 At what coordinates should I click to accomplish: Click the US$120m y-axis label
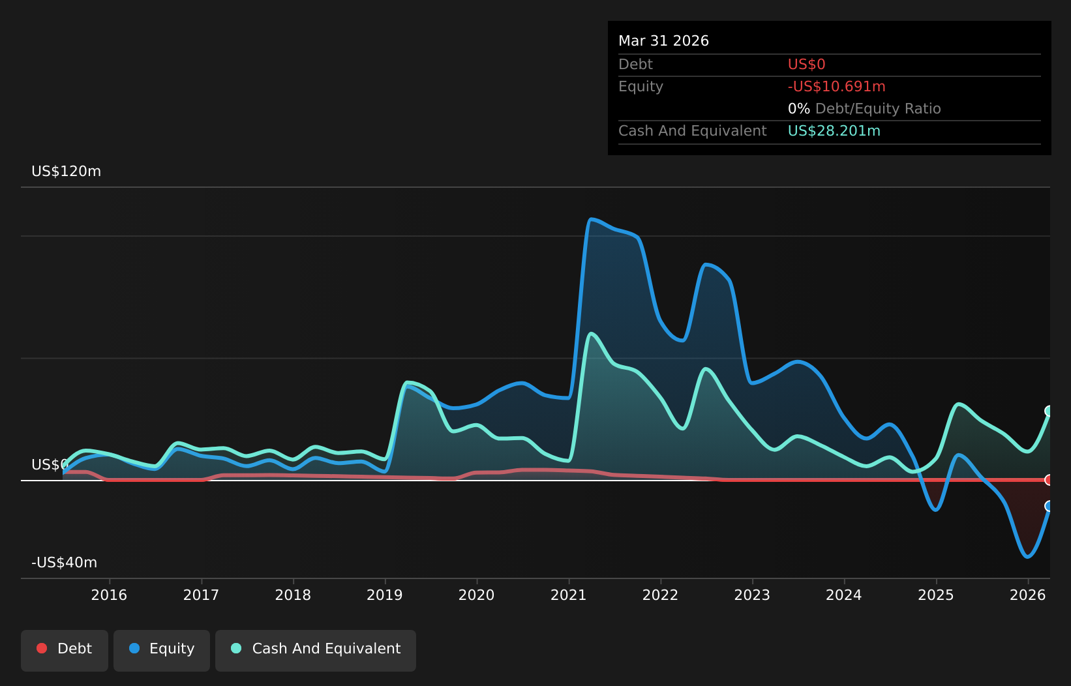coord(67,171)
